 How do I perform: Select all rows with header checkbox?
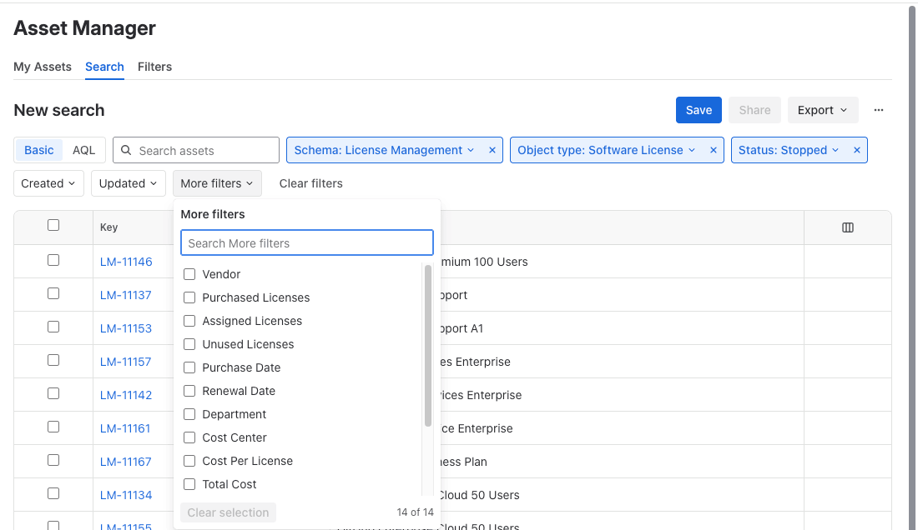pyautogui.click(x=53, y=225)
